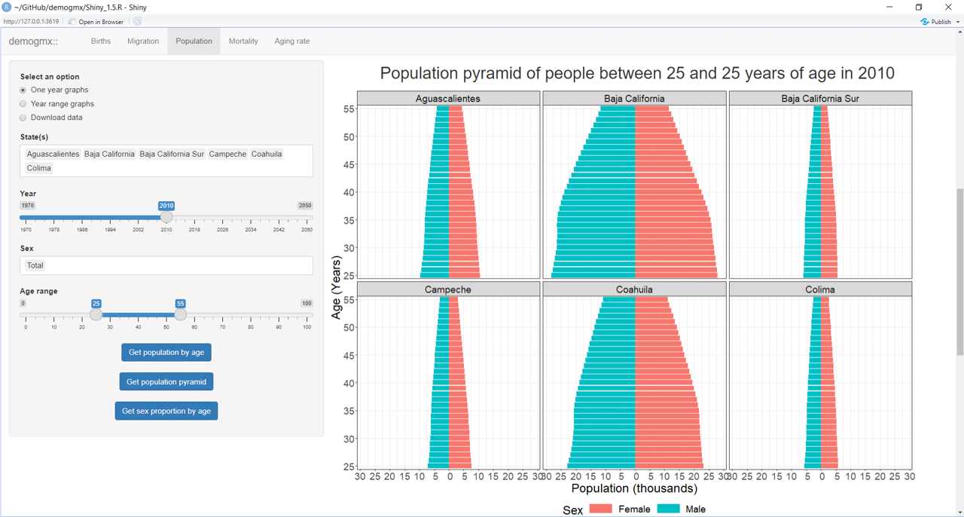Switch to the Births tab
The height and width of the screenshot is (517, 964).
[x=101, y=41]
